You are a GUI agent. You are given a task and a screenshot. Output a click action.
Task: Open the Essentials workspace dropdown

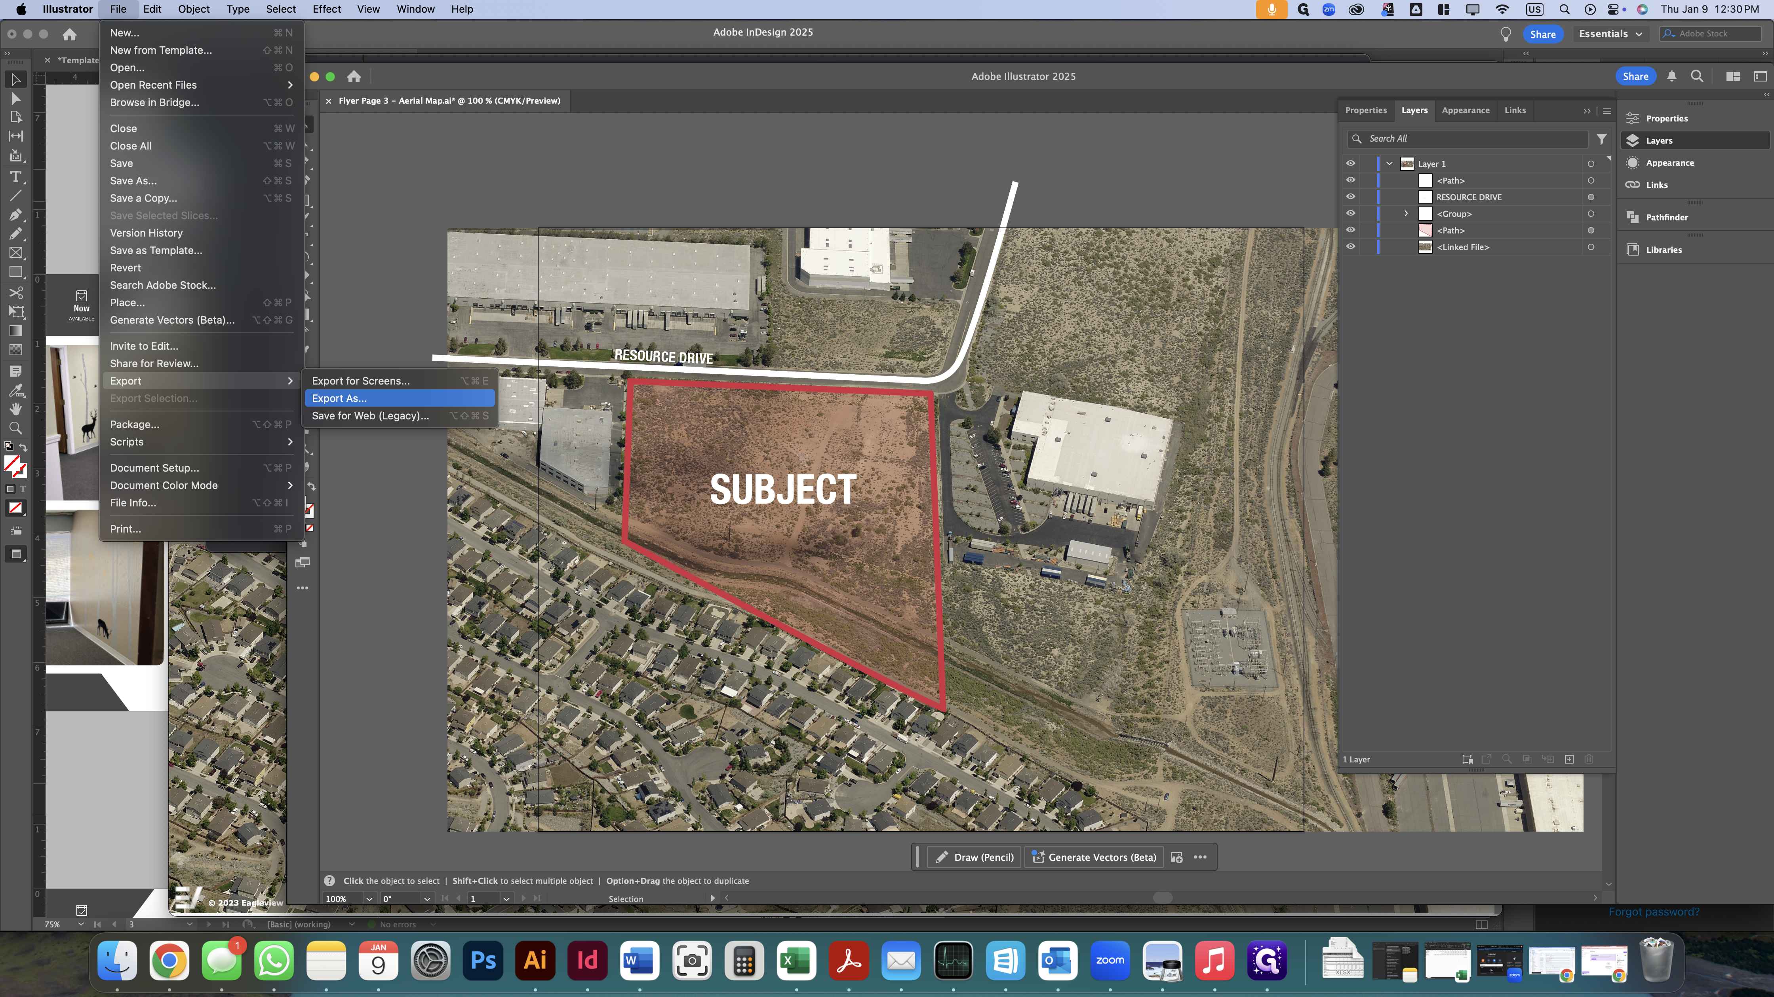pyautogui.click(x=1610, y=34)
